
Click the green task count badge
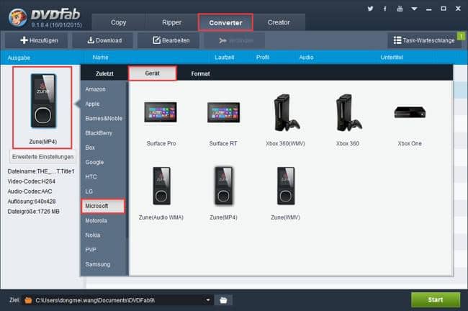point(461,36)
